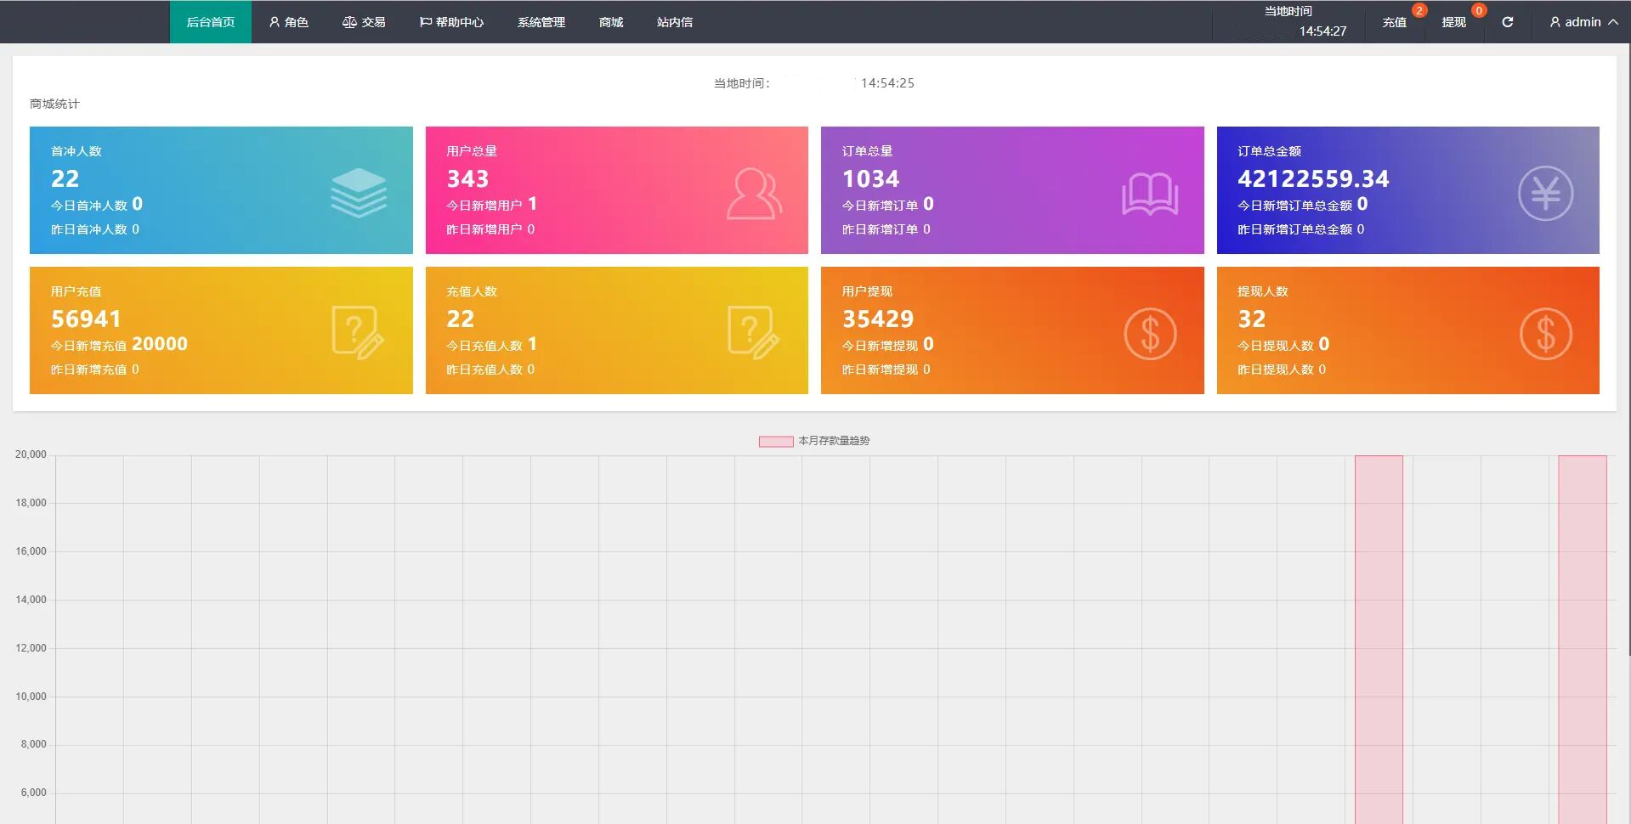Click the 用户提现 value 35429

[x=878, y=319]
